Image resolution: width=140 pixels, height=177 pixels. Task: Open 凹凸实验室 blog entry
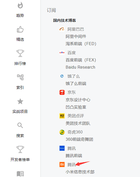point(76,107)
